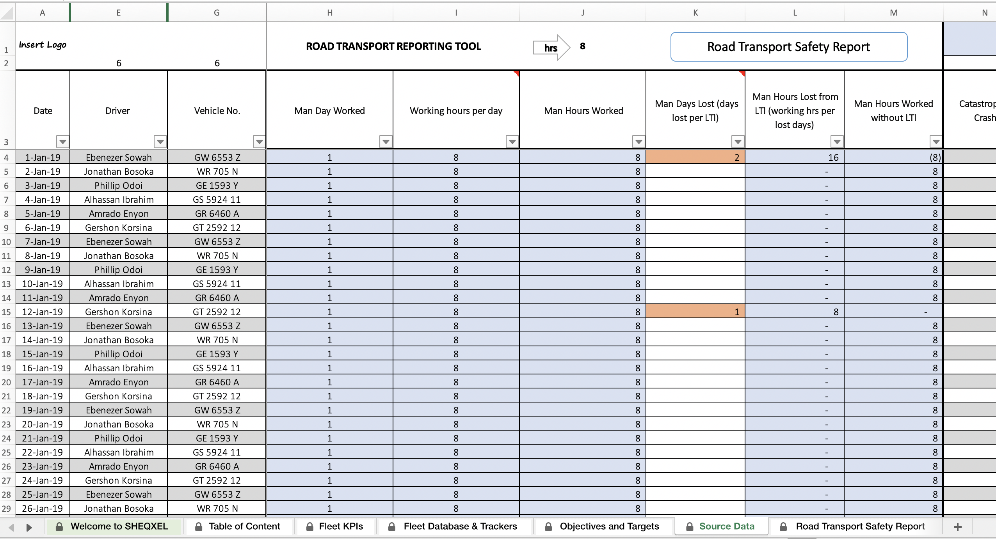Select Man Hours Worked cell in row 10
This screenshot has width=996, height=539.
tap(583, 242)
